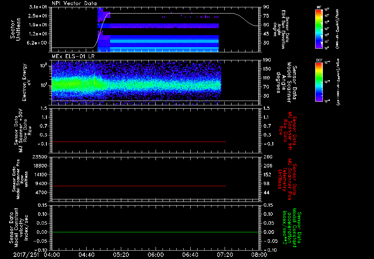Click the electron energy spectrogram
374x259 pixels.
tap(137, 82)
